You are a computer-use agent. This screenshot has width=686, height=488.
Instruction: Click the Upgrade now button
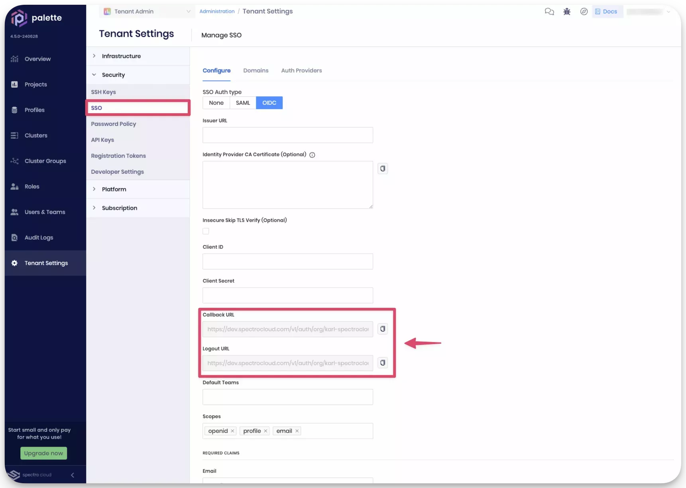point(43,453)
